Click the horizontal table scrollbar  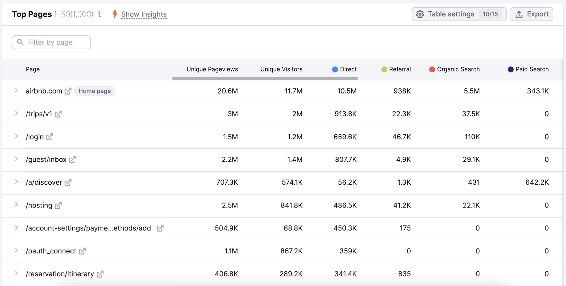pos(265,78)
